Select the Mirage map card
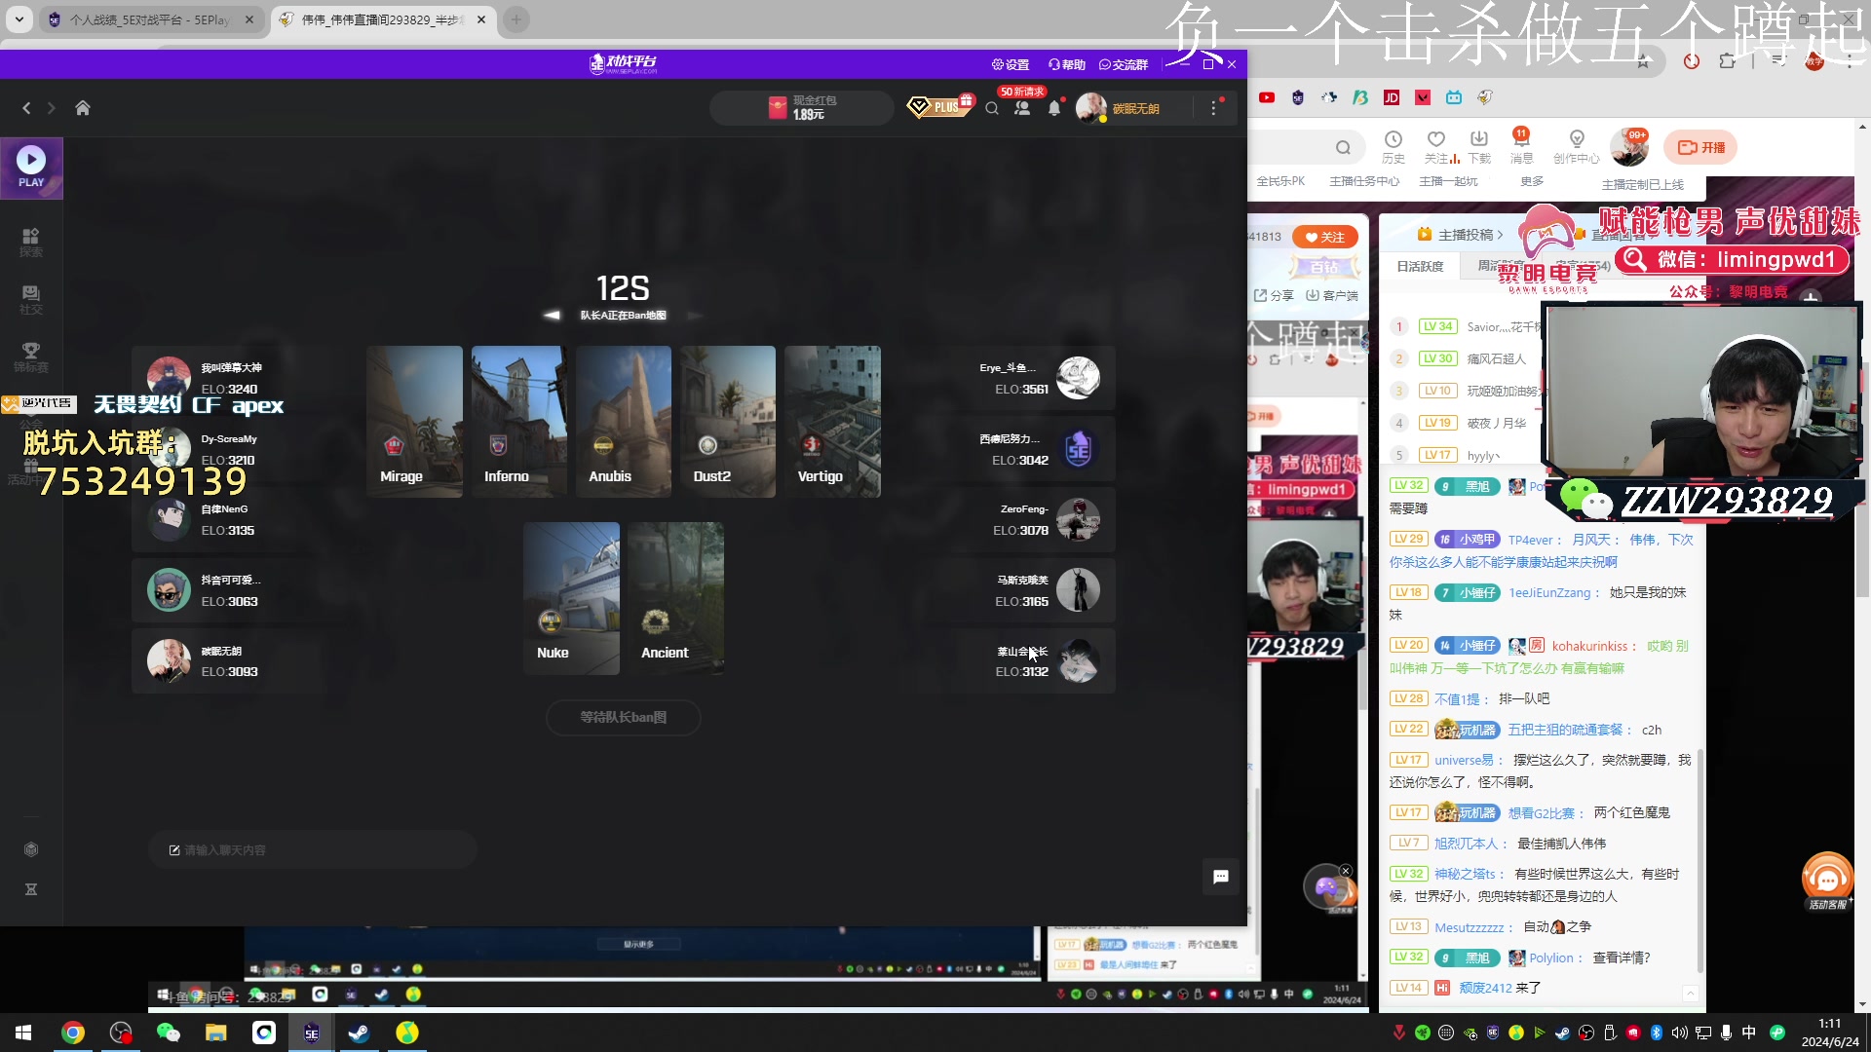The height and width of the screenshot is (1052, 1871). point(414,422)
